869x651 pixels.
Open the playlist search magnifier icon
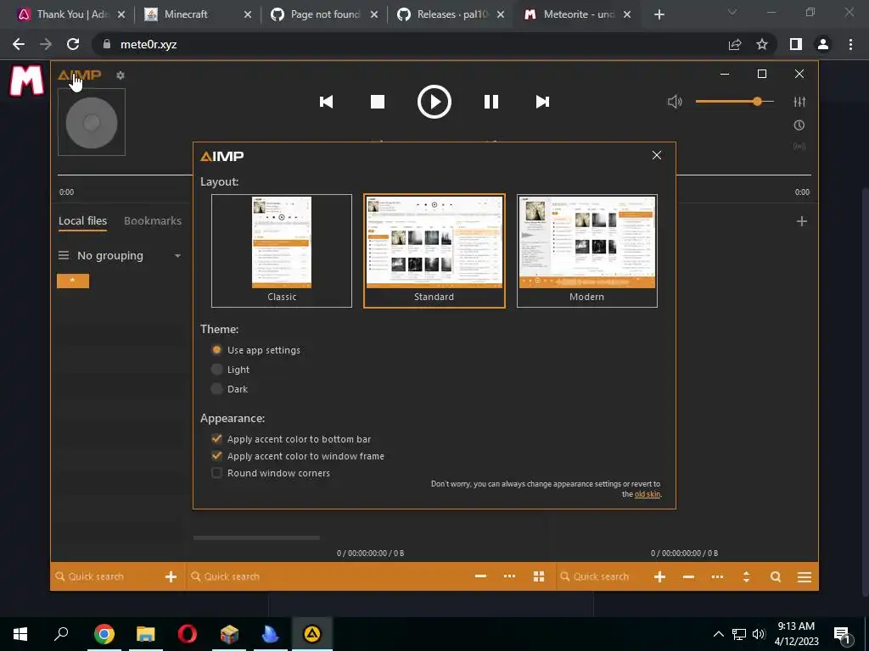[776, 576]
